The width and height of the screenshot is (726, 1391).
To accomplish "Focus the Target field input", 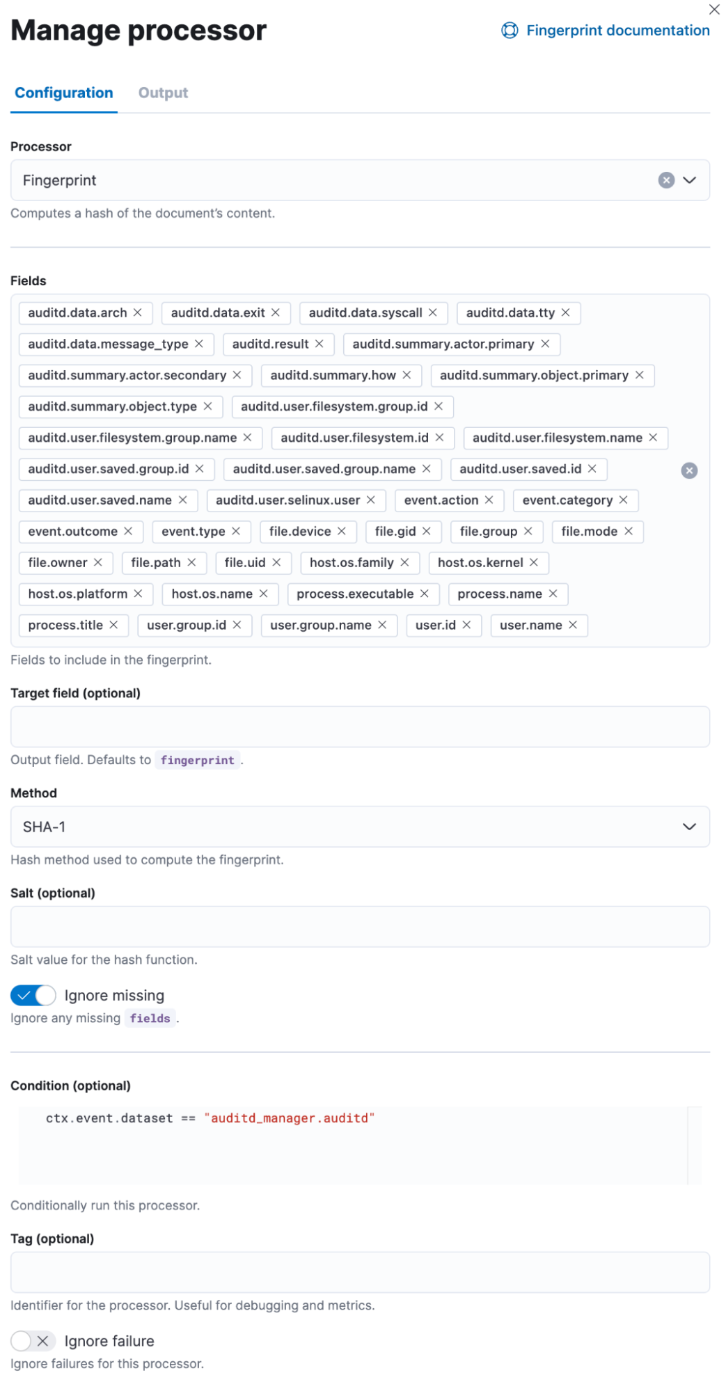I will 360,727.
